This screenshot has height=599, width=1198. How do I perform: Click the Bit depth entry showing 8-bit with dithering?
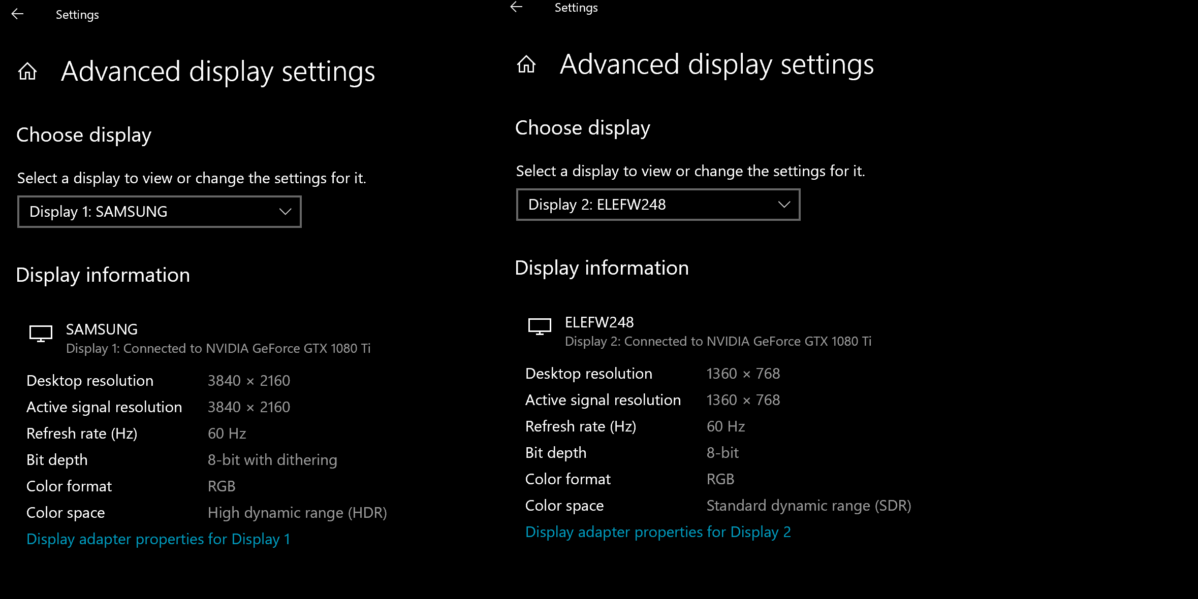[x=272, y=460]
